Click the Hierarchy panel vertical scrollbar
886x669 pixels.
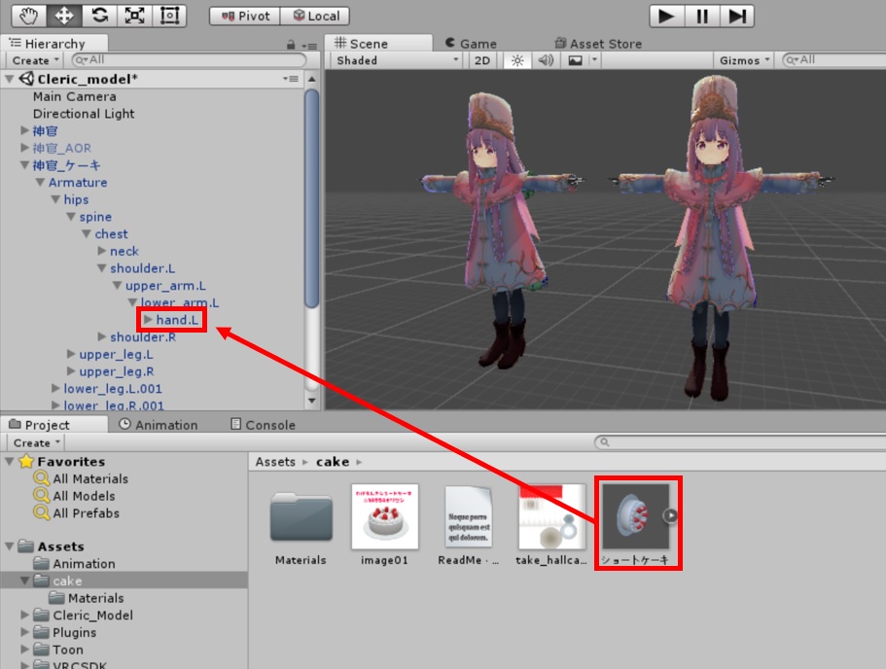(x=311, y=194)
